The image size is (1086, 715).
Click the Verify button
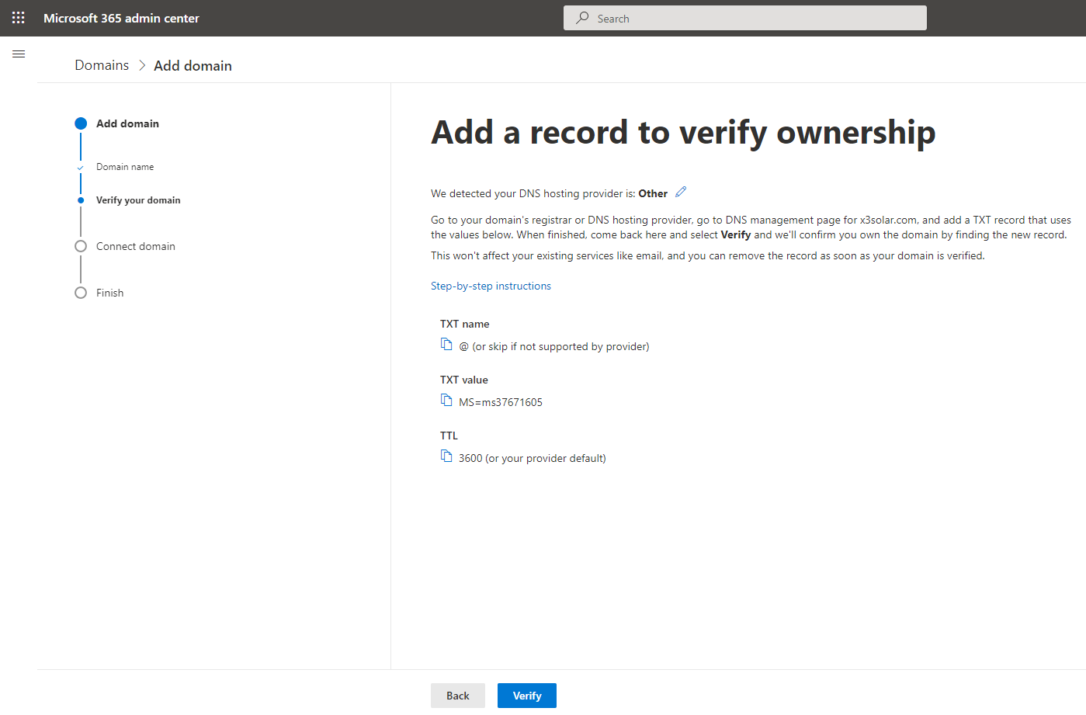pyautogui.click(x=527, y=696)
